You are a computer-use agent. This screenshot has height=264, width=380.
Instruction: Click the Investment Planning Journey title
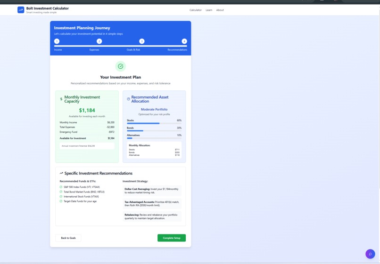point(82,28)
